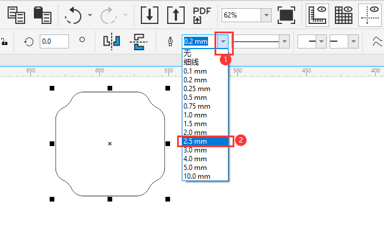Click the wavy-lines icon at the toolbar's end
Image resolution: width=384 pixels, height=243 pixels.
coord(378,41)
